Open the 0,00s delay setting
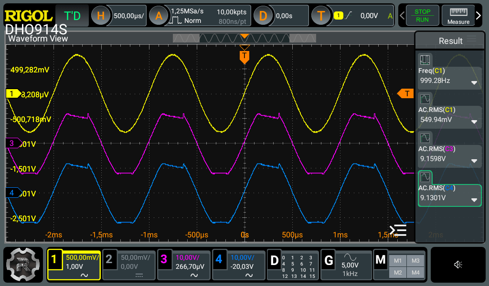489x286 pixels. coord(284,16)
